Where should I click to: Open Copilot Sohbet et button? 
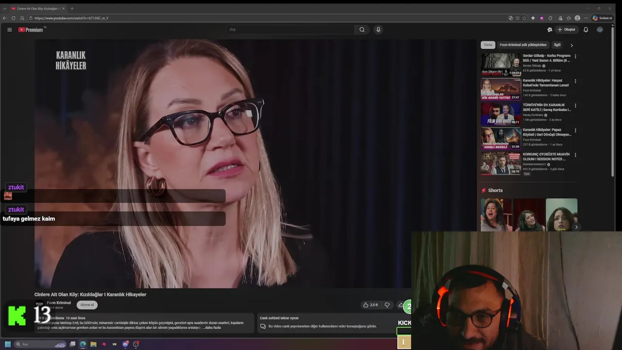(x=603, y=18)
